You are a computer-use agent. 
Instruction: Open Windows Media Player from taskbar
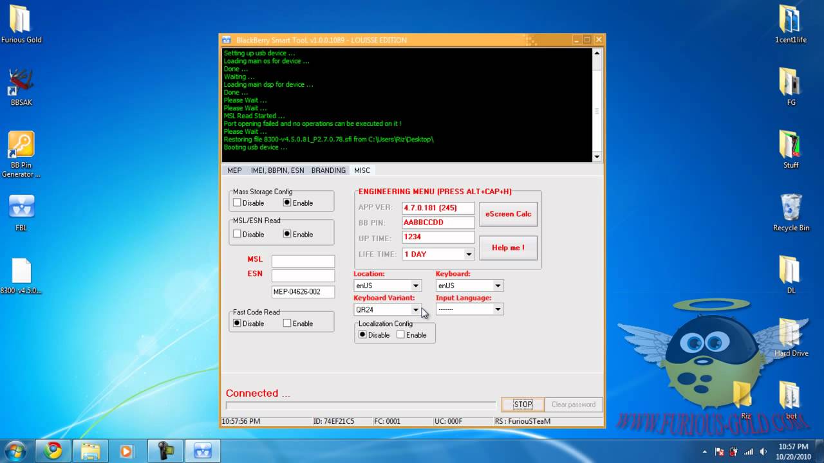(x=127, y=451)
